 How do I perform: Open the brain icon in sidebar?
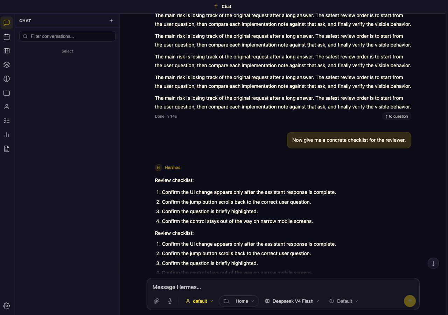tap(7, 79)
